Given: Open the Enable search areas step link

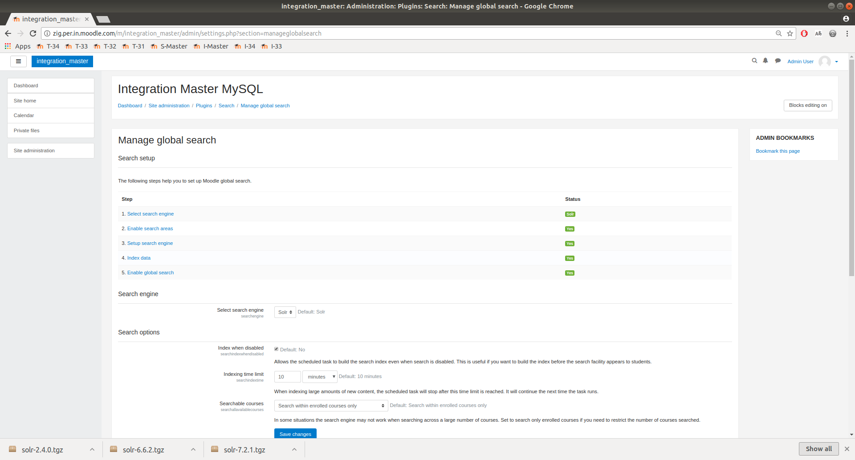Looking at the screenshot, I should pyautogui.click(x=150, y=228).
